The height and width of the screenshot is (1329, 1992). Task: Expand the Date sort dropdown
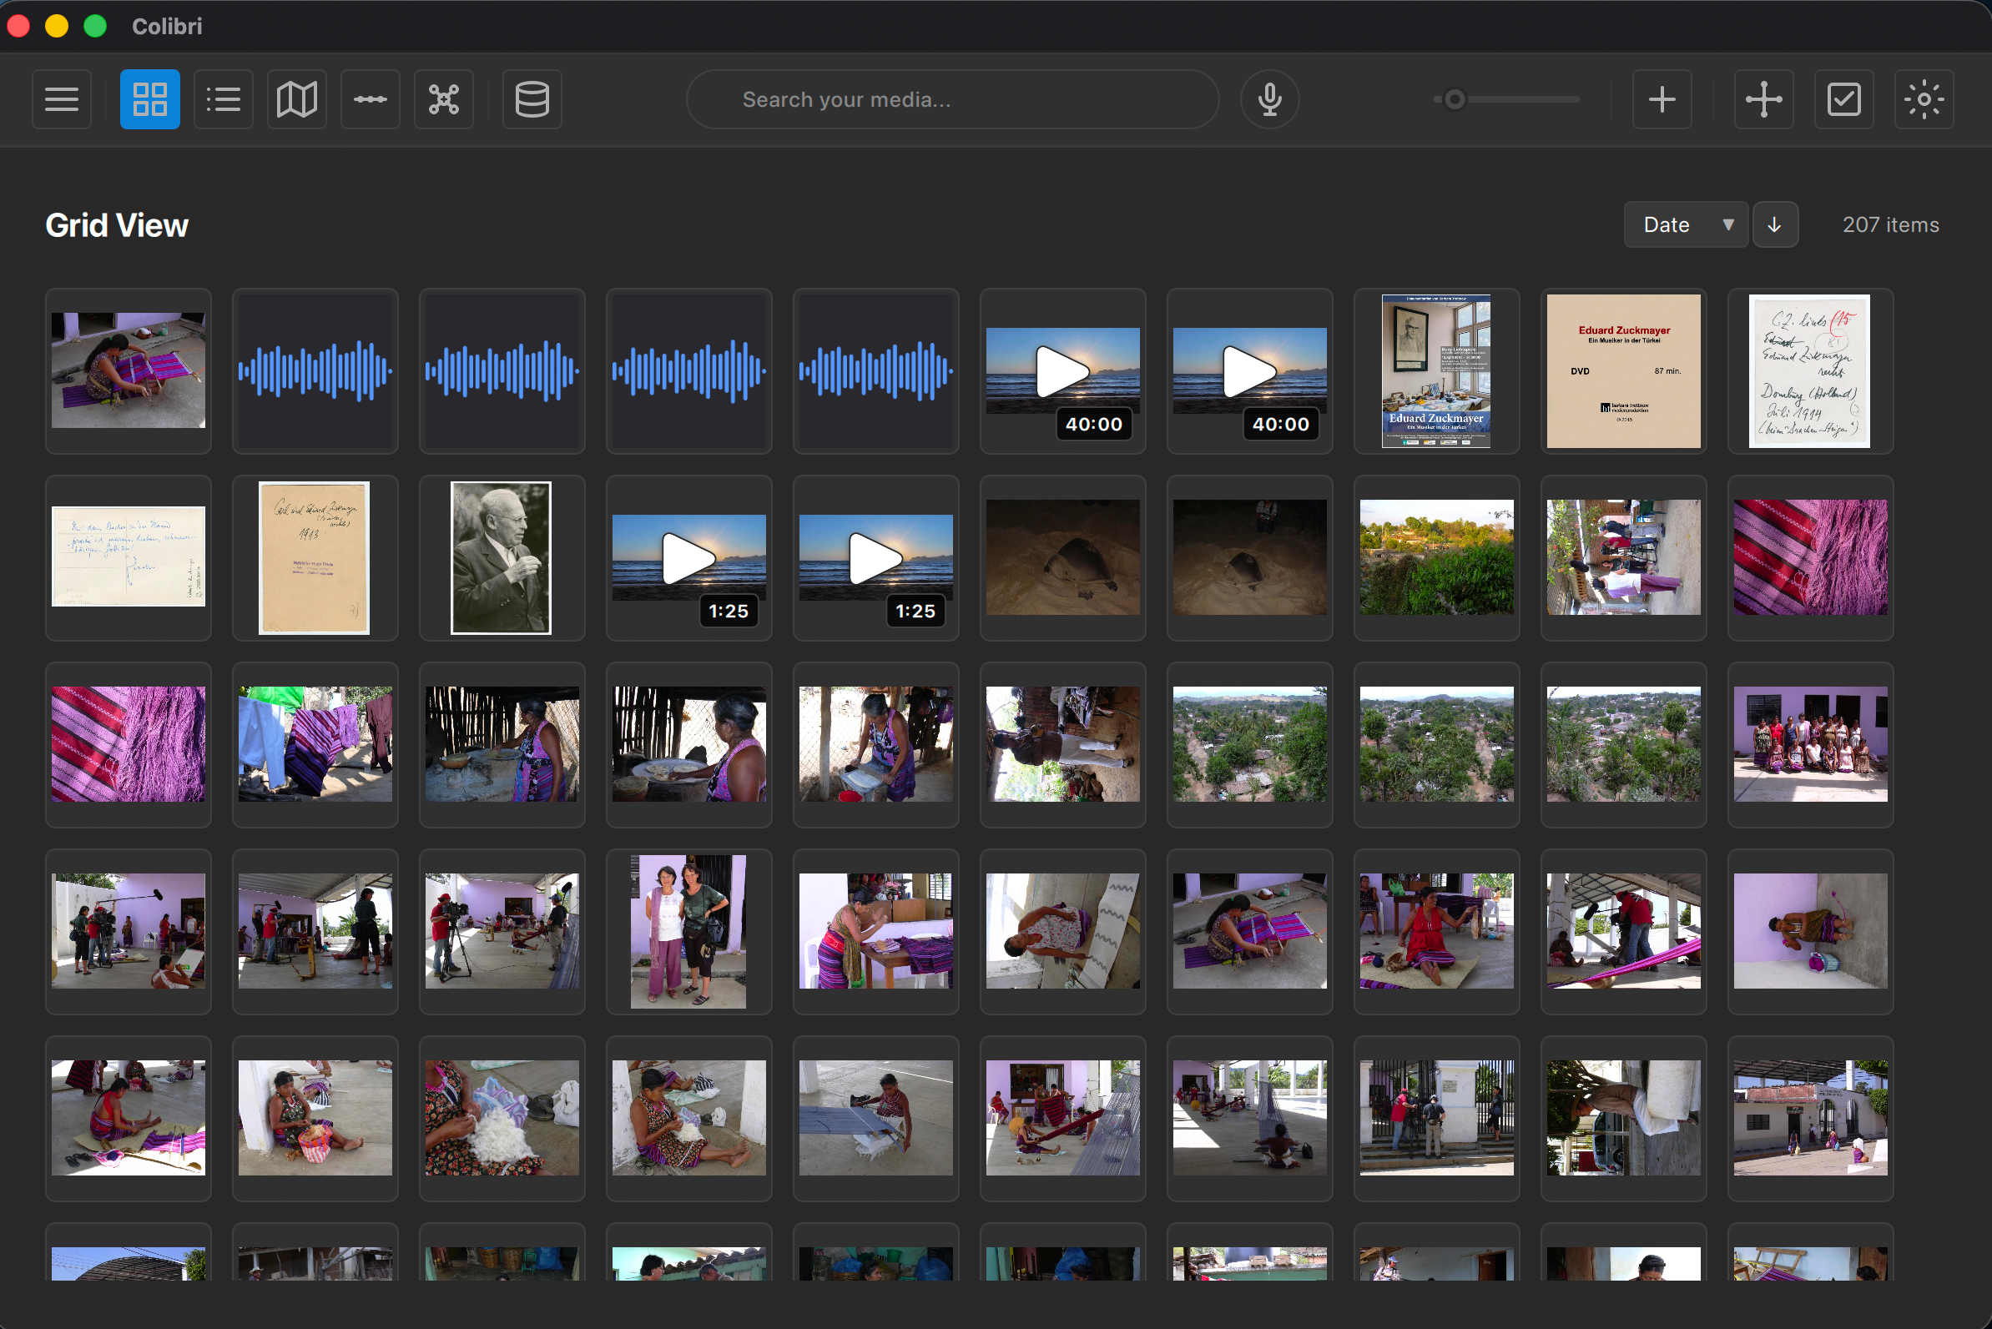pos(1685,224)
